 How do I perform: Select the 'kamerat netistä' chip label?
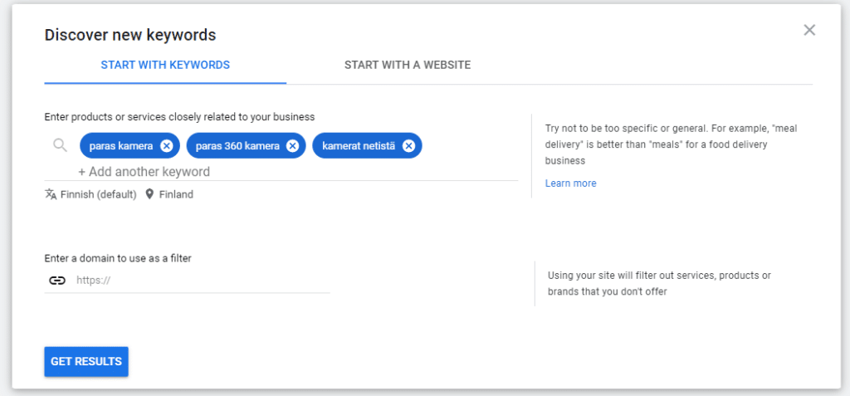359,146
